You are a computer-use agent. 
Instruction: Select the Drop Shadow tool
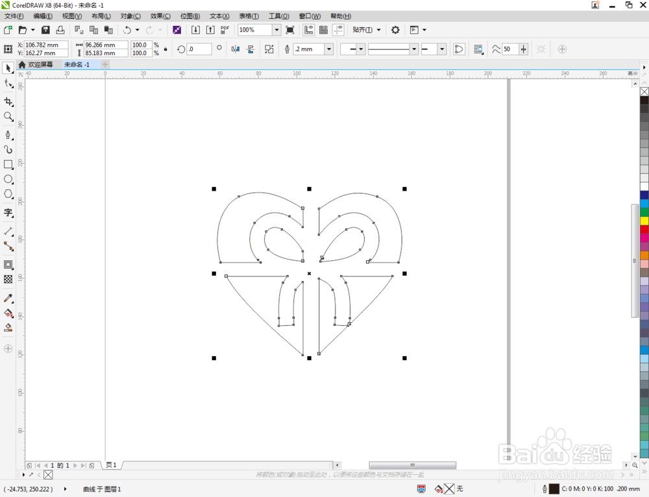pos(8,265)
